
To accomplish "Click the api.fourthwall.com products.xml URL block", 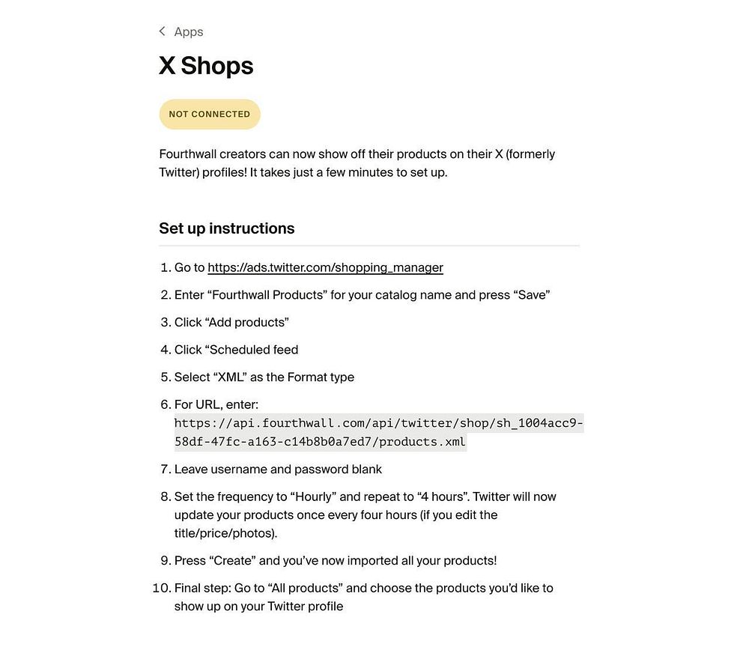I will (x=379, y=432).
